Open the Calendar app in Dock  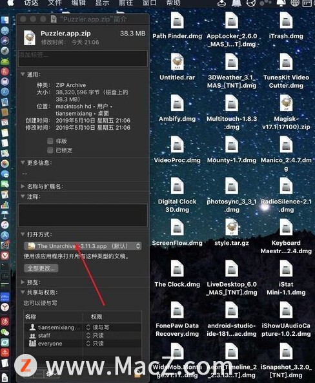coord(5,122)
